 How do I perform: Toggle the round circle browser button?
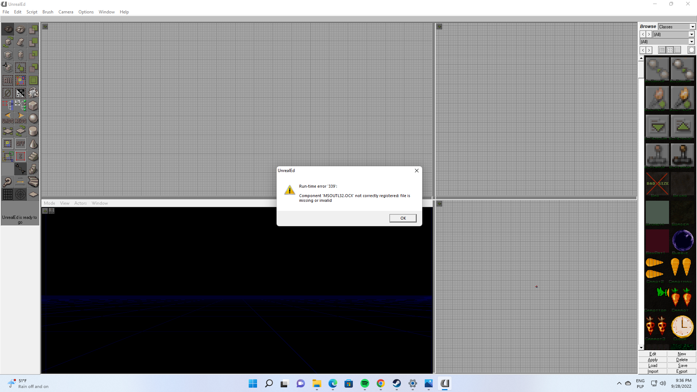click(x=691, y=50)
